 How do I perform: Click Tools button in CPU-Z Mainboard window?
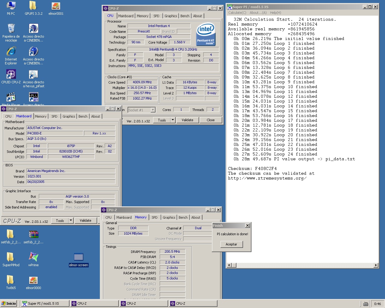60,220
